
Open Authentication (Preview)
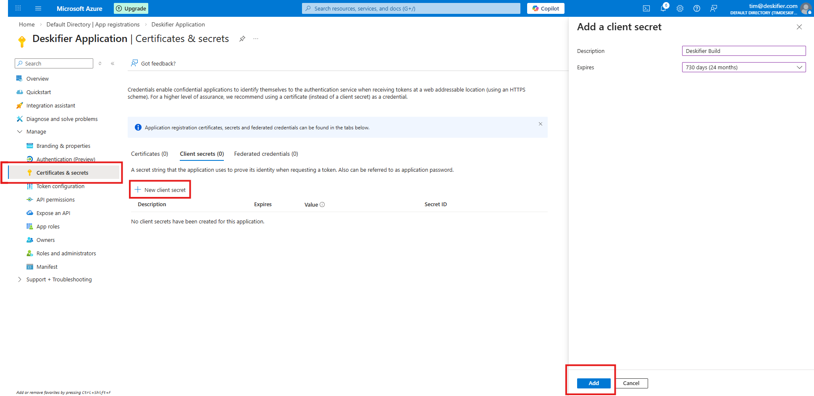point(66,159)
